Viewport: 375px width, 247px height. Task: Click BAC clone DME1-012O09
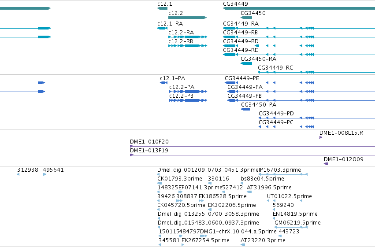(x=343, y=159)
